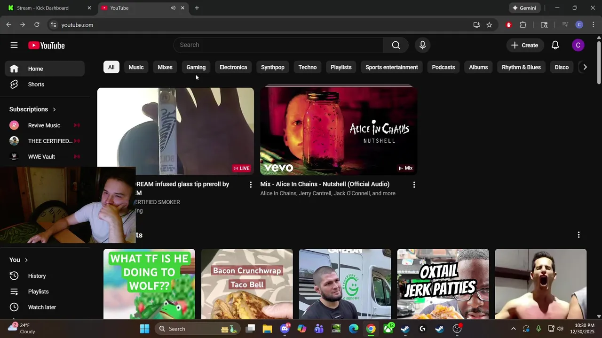Open the YouTube guide hamburger menu

[14, 45]
